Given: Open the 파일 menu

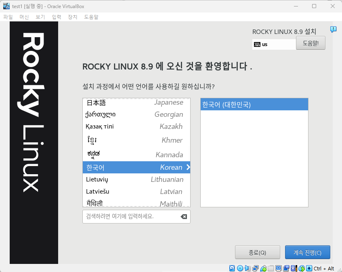Looking at the screenshot, I should [x=8, y=17].
